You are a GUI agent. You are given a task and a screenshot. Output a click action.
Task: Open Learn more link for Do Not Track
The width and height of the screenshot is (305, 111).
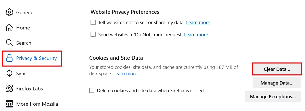pyautogui.click(x=196, y=35)
